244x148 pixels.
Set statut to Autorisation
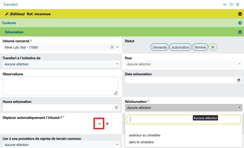pyautogui.click(x=181, y=47)
